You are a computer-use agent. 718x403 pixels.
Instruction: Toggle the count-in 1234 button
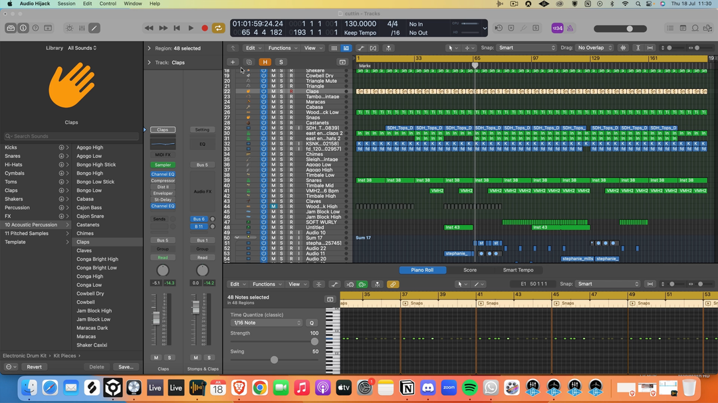click(556, 29)
